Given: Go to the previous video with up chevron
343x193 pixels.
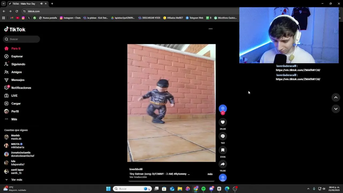Looking at the screenshot, I should click(x=336, y=98).
